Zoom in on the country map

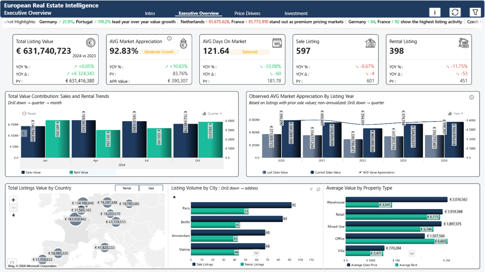(x=13, y=200)
